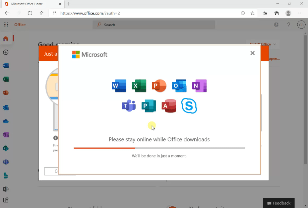Open OneDrive from the left sidebar

(6, 121)
